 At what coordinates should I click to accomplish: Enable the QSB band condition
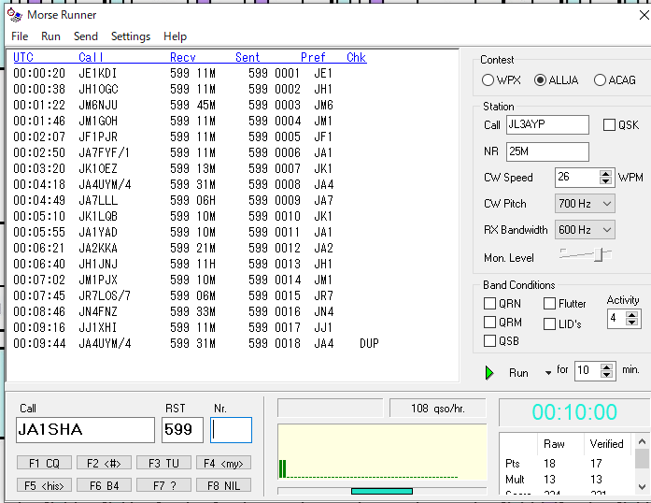point(490,341)
